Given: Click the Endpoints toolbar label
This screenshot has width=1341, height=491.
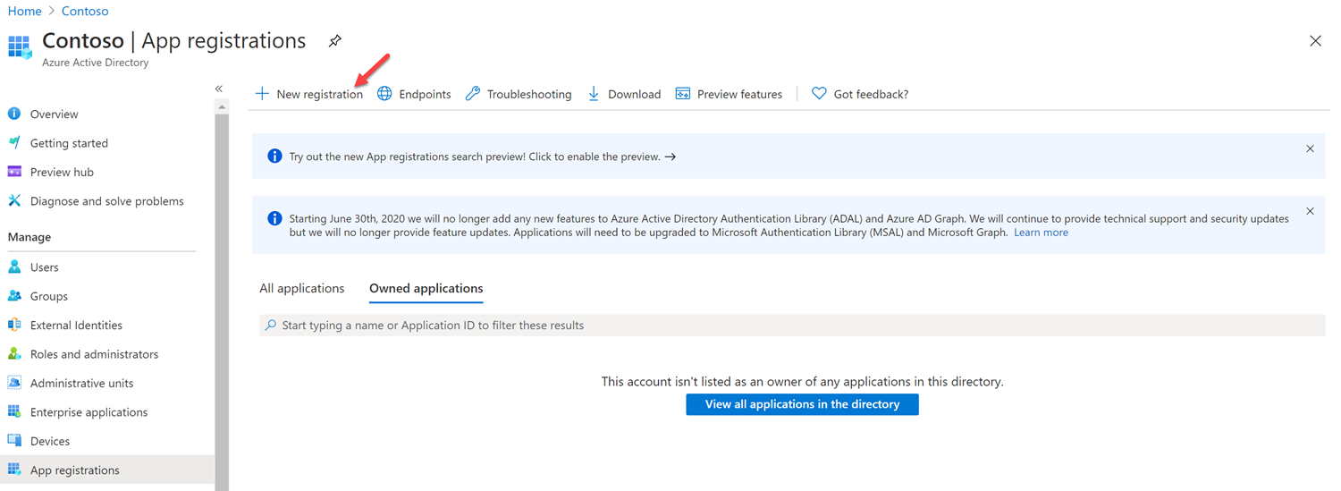Looking at the screenshot, I should pyautogui.click(x=425, y=94).
